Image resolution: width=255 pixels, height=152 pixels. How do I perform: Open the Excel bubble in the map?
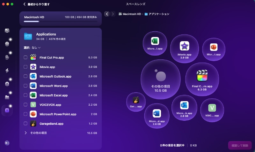point(155,43)
